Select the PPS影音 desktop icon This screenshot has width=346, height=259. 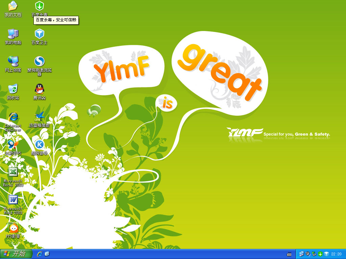[13, 227]
